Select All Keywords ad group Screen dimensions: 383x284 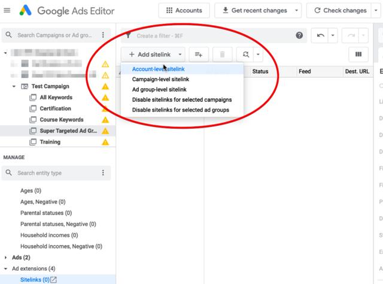click(x=56, y=97)
